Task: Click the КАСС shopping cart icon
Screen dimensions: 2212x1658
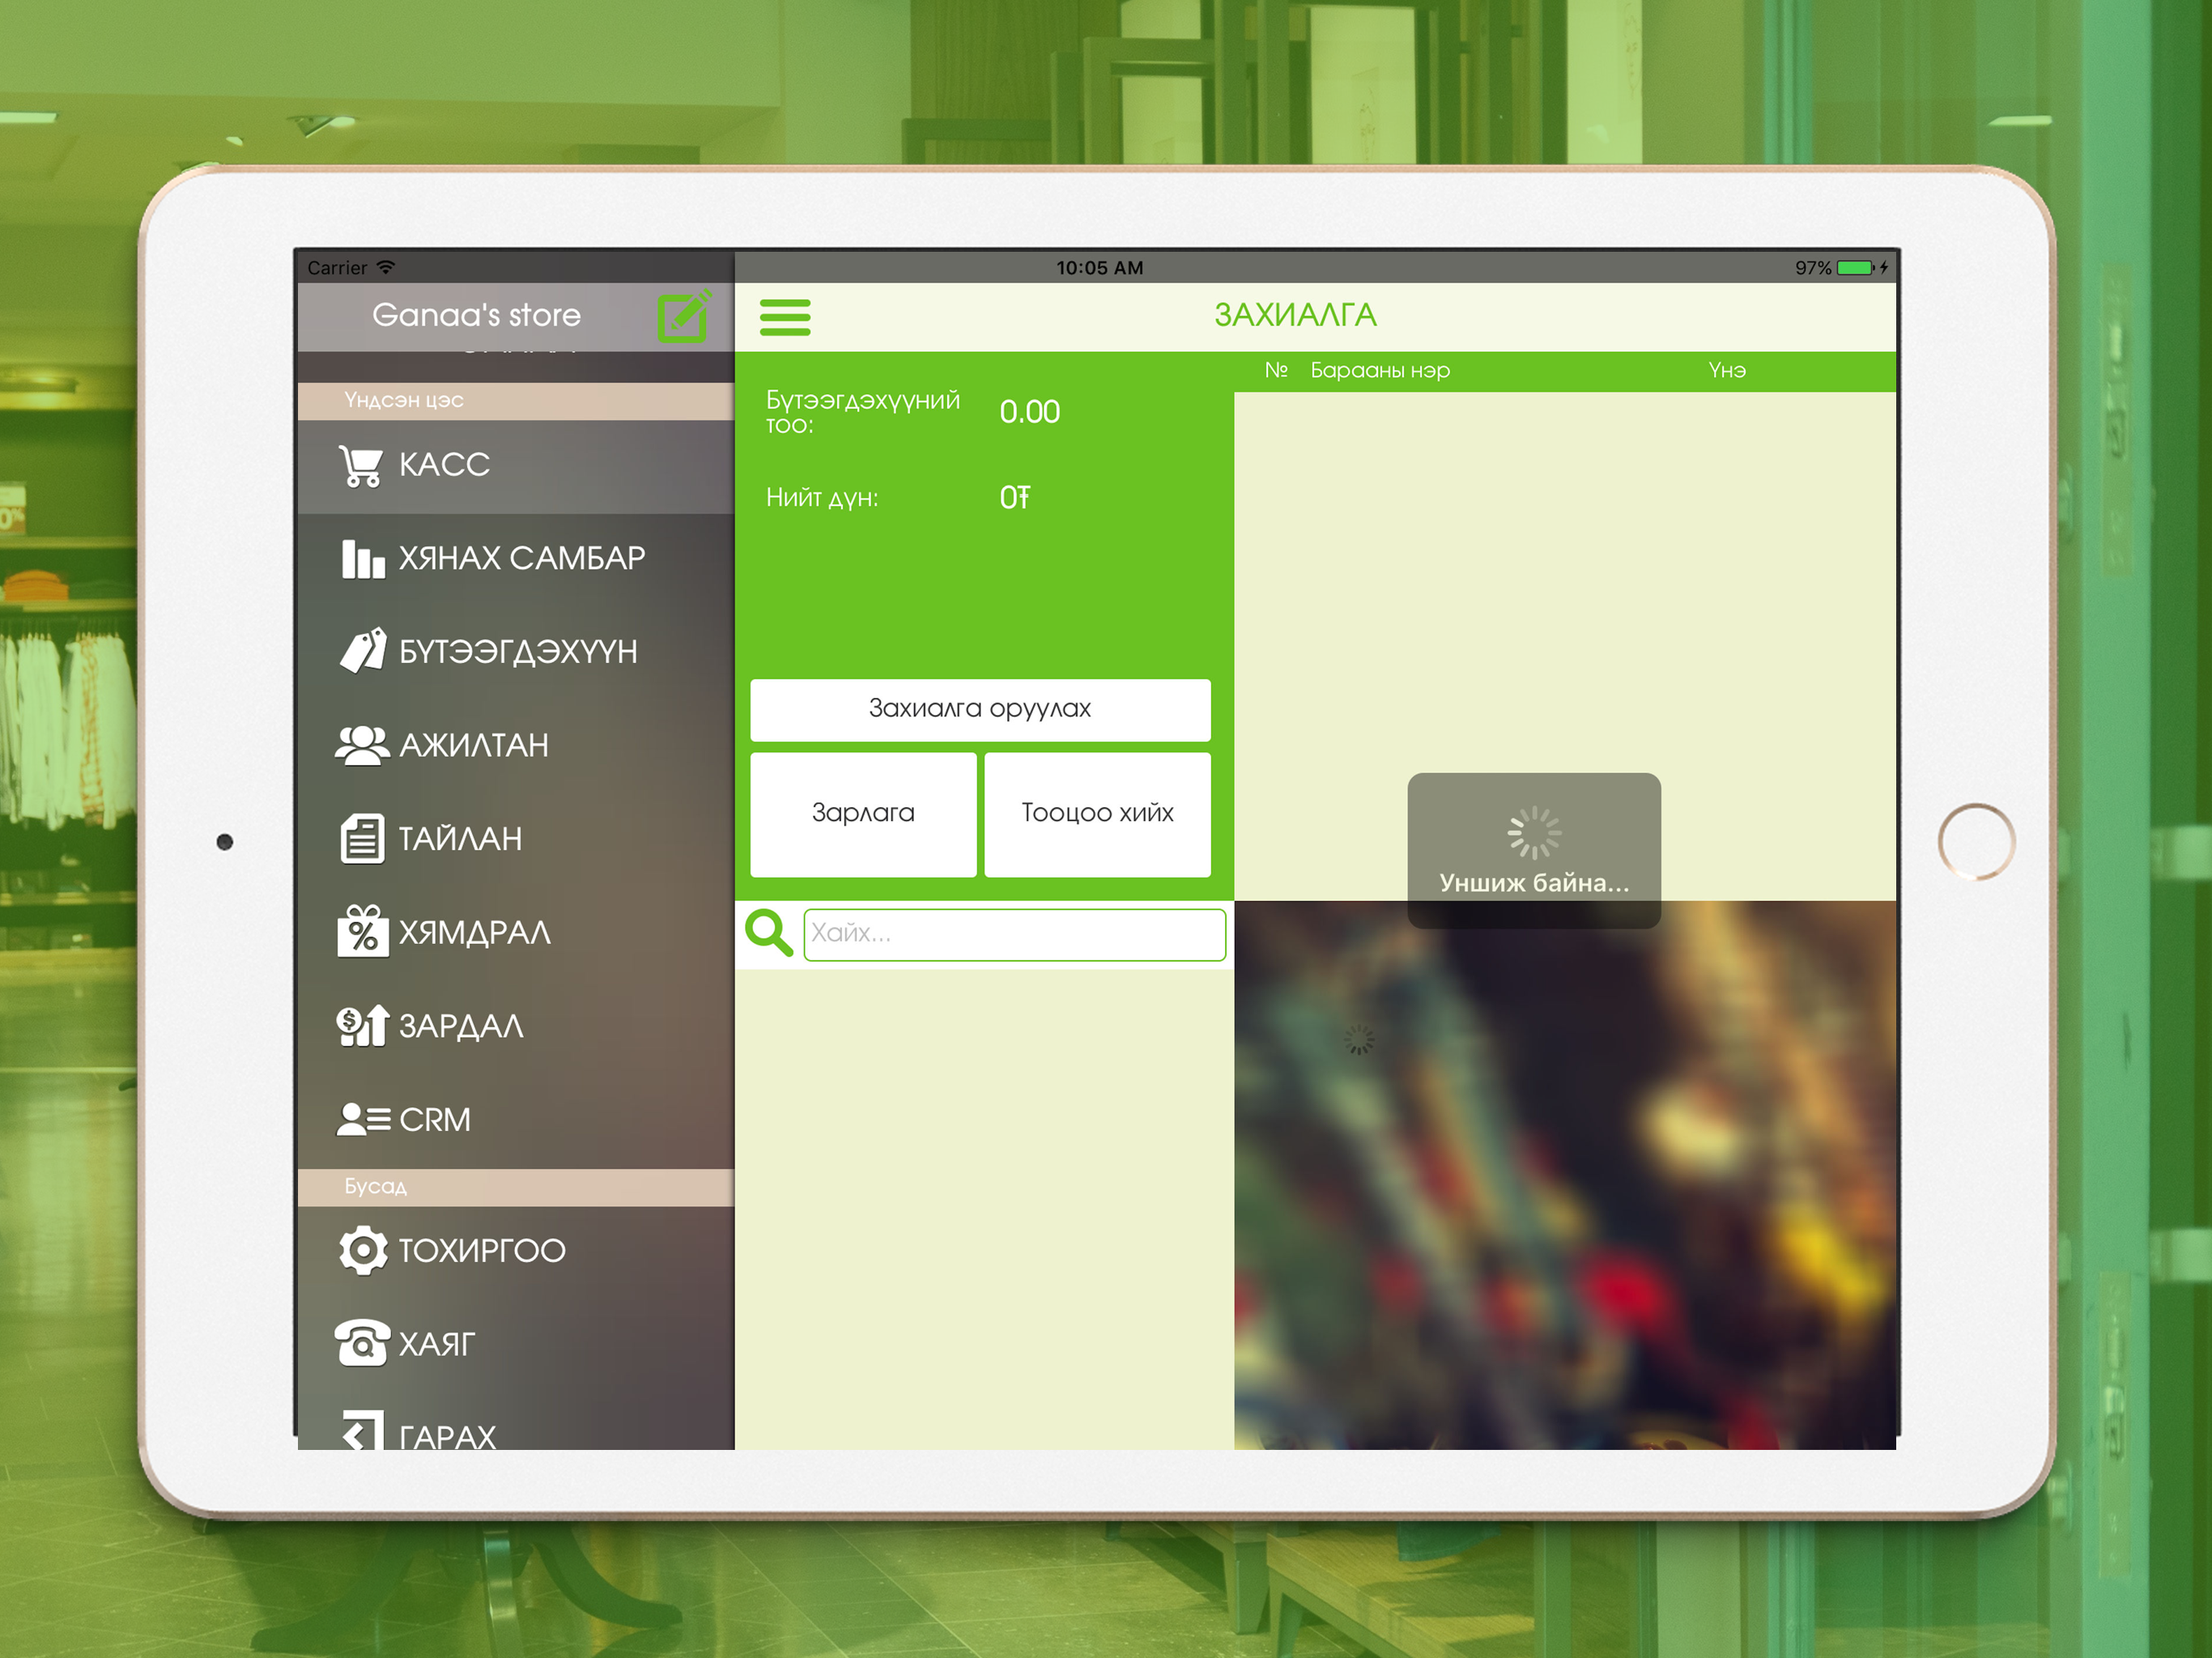Action: tap(360, 466)
